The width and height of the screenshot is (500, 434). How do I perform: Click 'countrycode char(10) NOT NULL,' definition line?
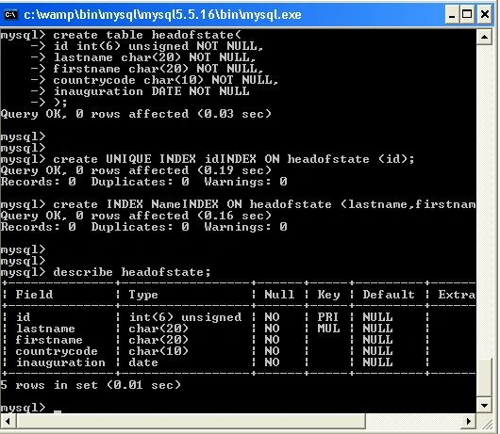(x=165, y=80)
